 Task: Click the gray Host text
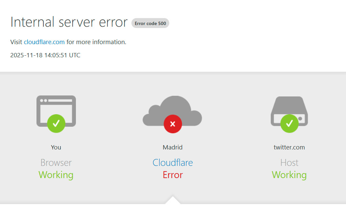pos(289,163)
